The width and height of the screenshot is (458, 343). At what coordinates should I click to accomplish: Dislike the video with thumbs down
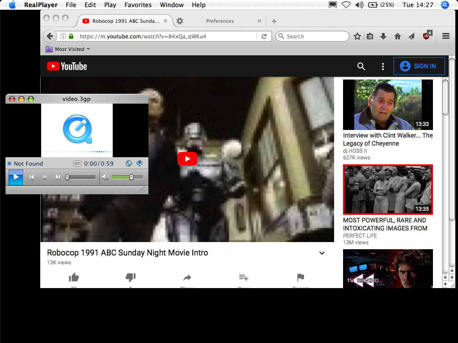click(131, 277)
